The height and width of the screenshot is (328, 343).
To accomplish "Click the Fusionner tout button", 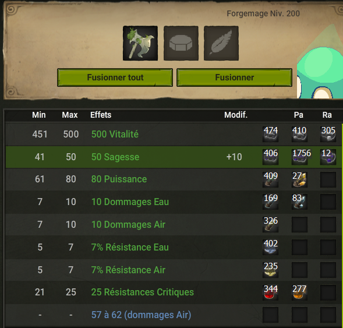I will (x=115, y=77).
